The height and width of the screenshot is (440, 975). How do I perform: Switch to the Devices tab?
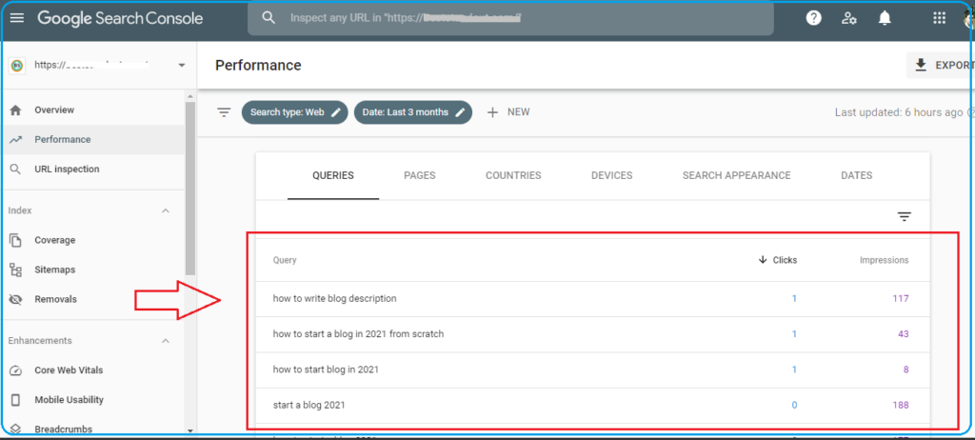click(612, 175)
